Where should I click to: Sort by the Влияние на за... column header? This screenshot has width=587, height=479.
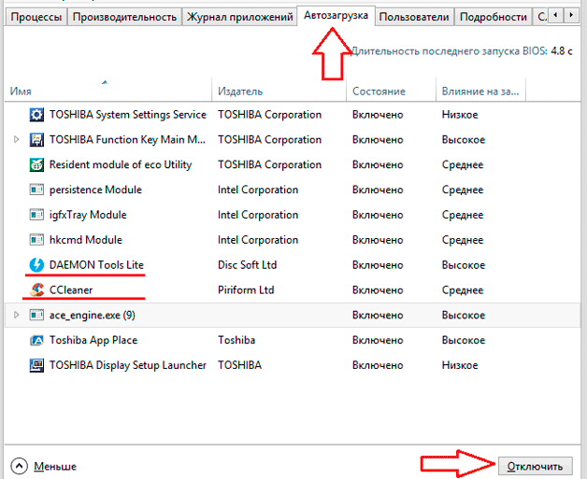point(480,91)
